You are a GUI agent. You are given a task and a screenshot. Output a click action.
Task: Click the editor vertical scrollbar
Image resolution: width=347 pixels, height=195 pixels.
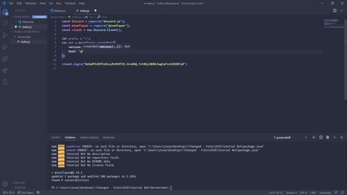[x=345, y=60]
